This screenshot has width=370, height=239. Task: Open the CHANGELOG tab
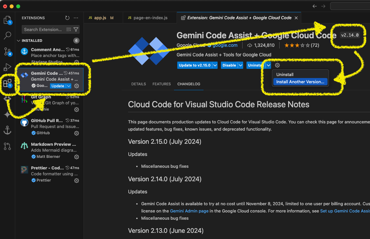[x=189, y=84]
